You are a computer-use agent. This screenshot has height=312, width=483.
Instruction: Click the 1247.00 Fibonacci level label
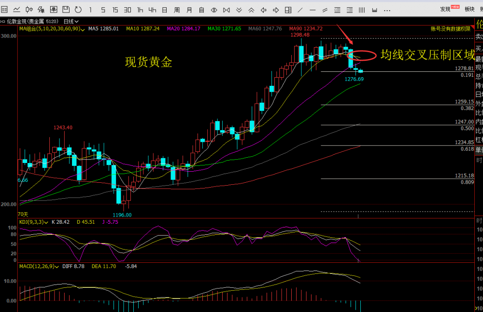(465, 122)
